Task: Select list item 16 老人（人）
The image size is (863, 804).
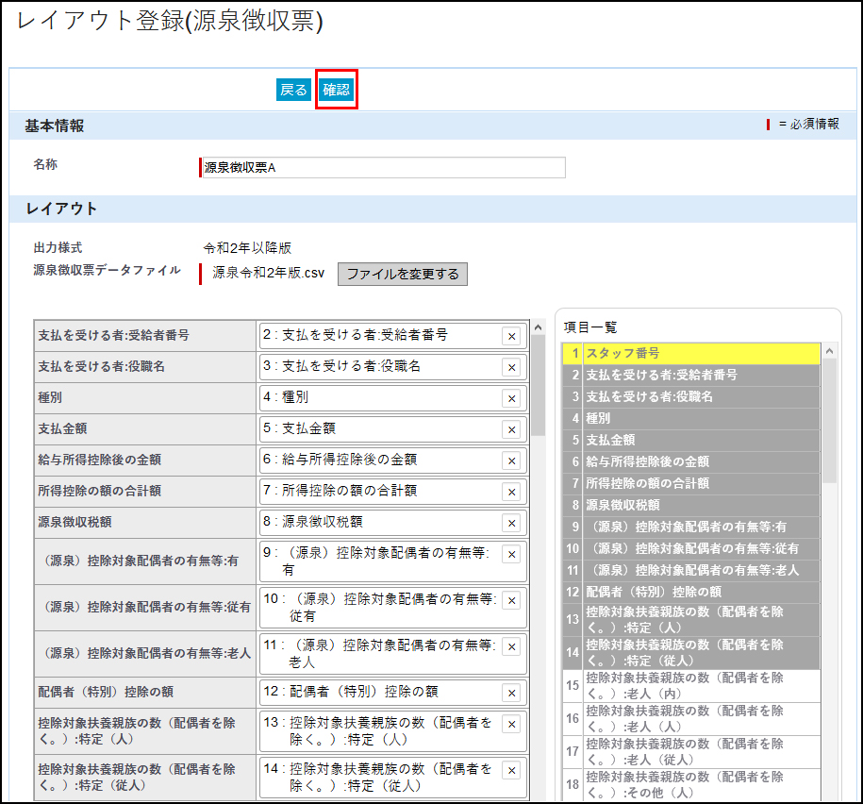Action: click(x=691, y=719)
